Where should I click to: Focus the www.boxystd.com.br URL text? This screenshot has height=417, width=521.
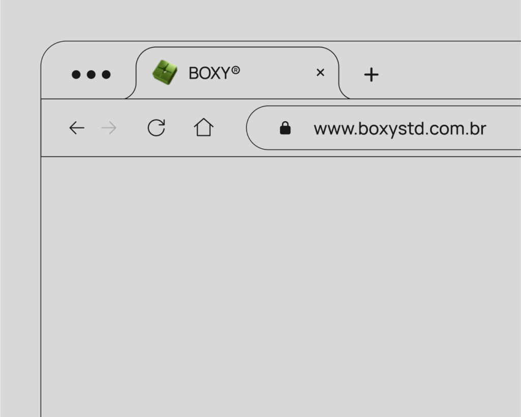(400, 129)
